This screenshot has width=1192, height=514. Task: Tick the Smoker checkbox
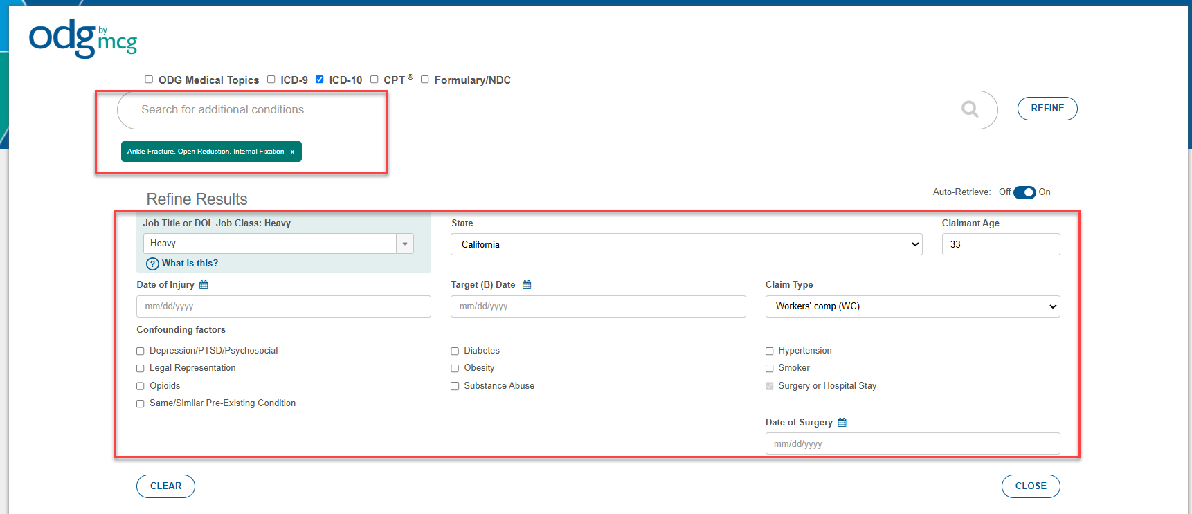click(769, 369)
